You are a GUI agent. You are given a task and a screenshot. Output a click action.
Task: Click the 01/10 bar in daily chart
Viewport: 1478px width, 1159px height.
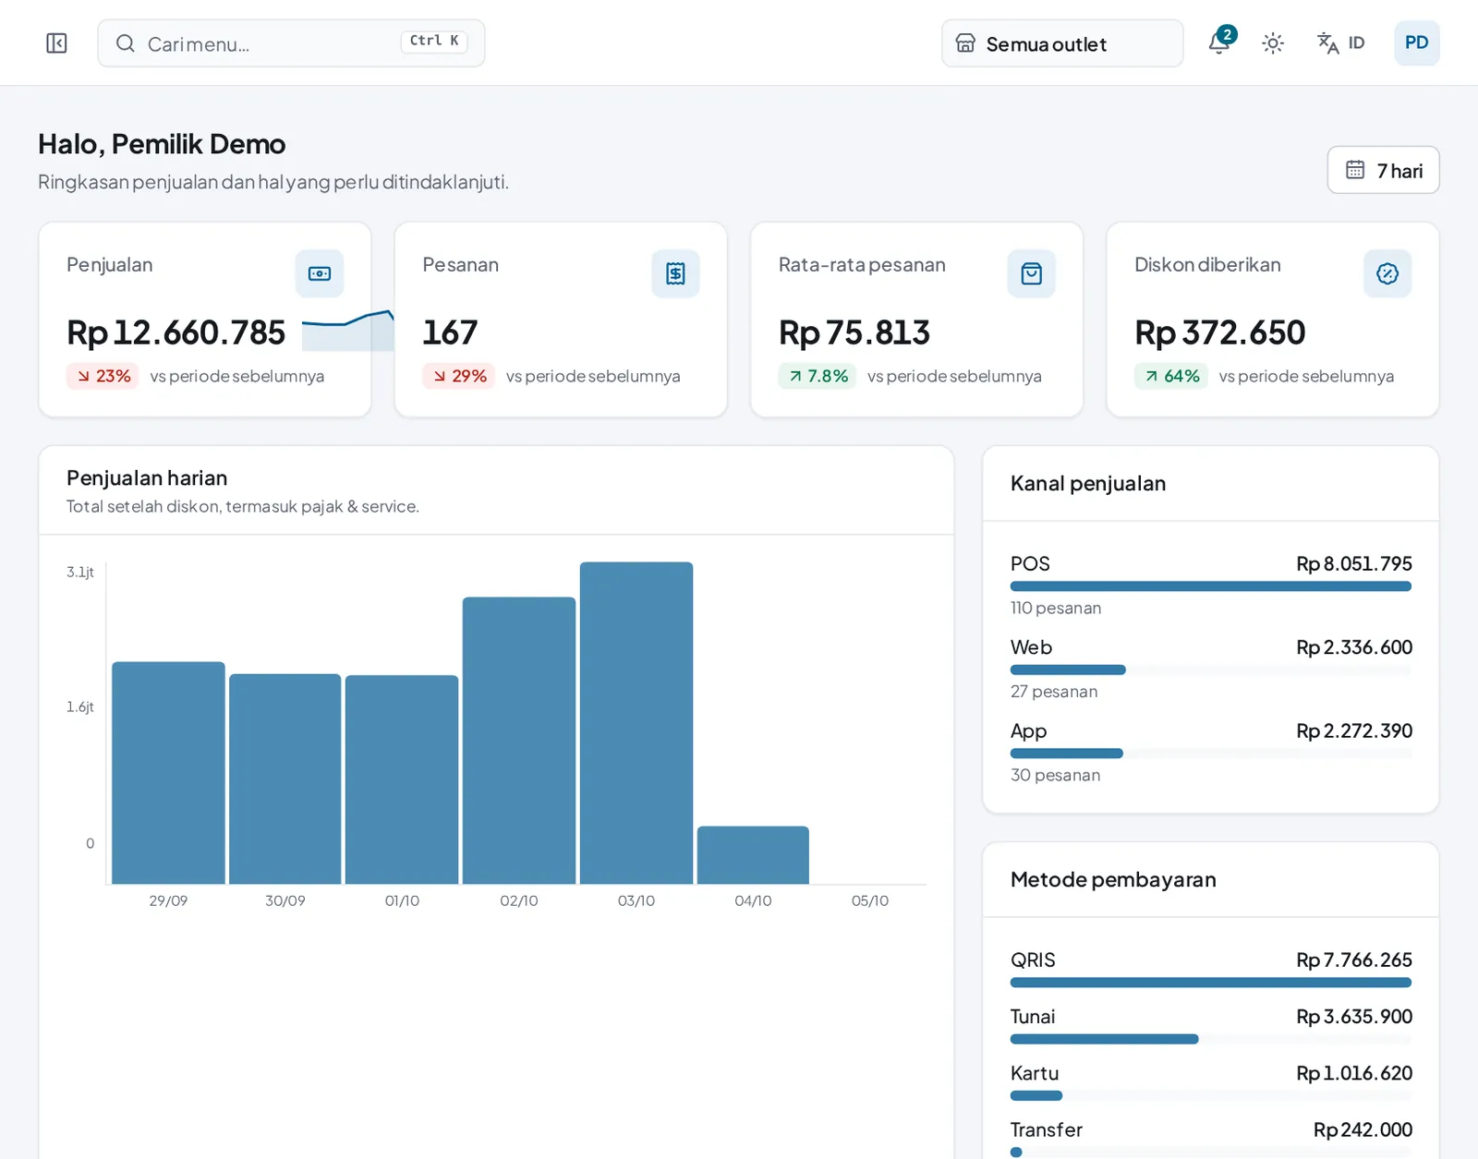click(402, 780)
